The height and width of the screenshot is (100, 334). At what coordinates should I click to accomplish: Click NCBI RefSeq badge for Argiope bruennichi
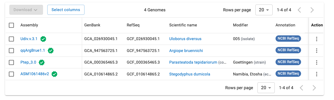tap(288, 50)
